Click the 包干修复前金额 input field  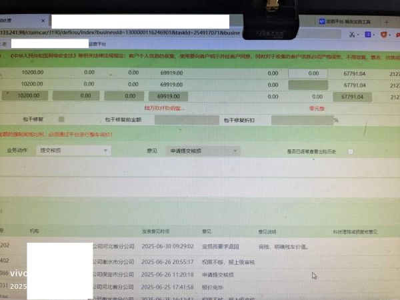click(187, 120)
